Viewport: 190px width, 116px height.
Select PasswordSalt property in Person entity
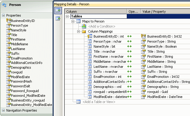[x=20, y=86]
